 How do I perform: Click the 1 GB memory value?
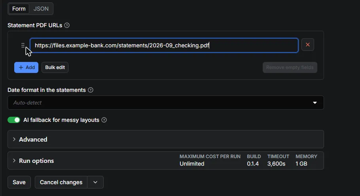point(301,164)
